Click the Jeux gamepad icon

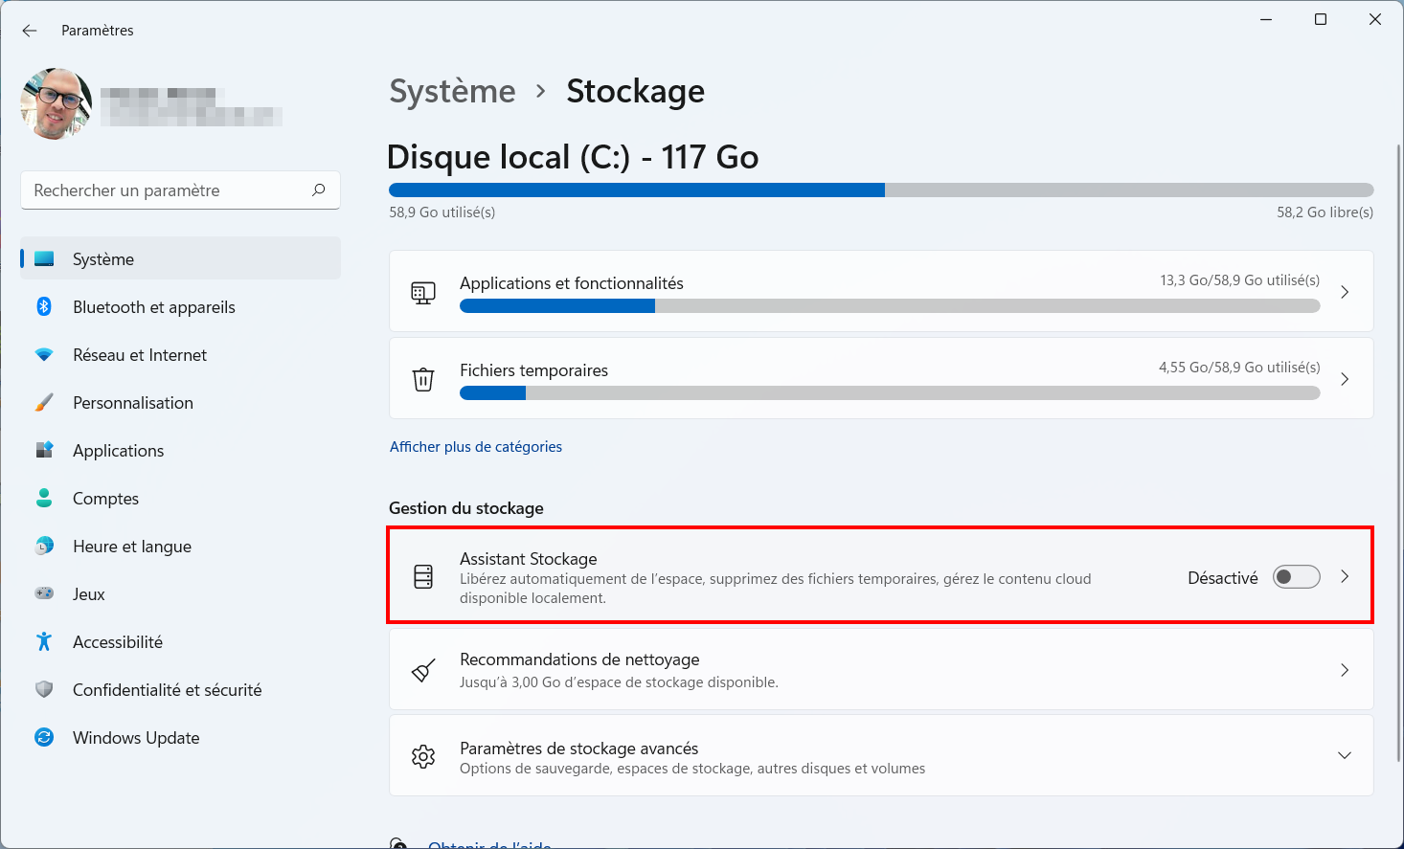coord(44,593)
